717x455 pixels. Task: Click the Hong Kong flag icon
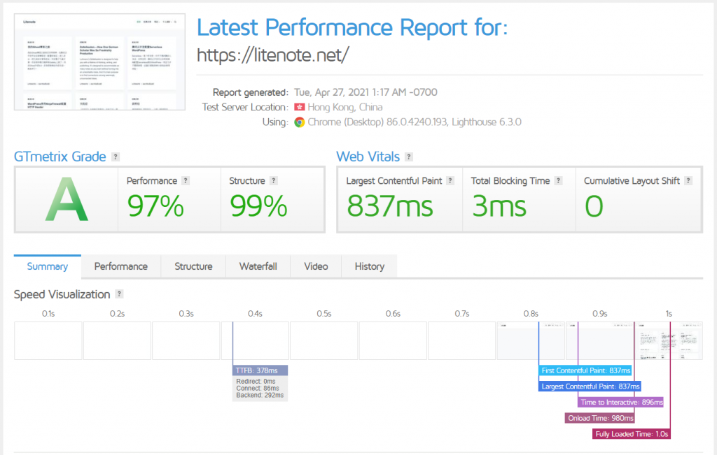pos(299,107)
